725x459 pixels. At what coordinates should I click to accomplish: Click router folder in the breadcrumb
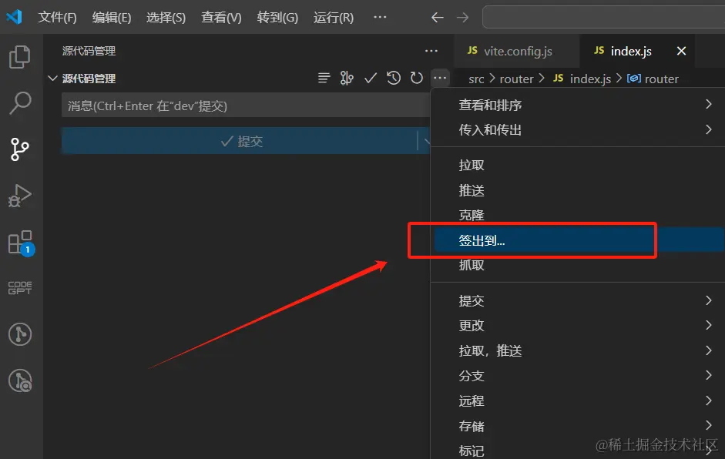[516, 79]
